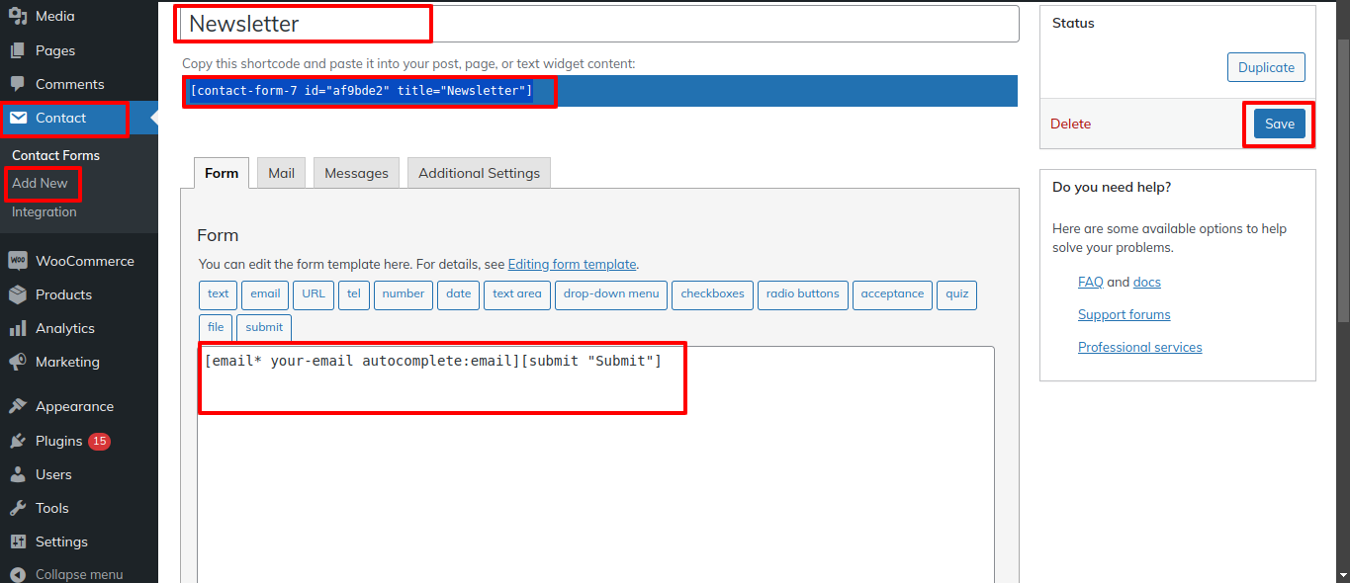
Task: Insert a text area form tag
Action: (517, 294)
